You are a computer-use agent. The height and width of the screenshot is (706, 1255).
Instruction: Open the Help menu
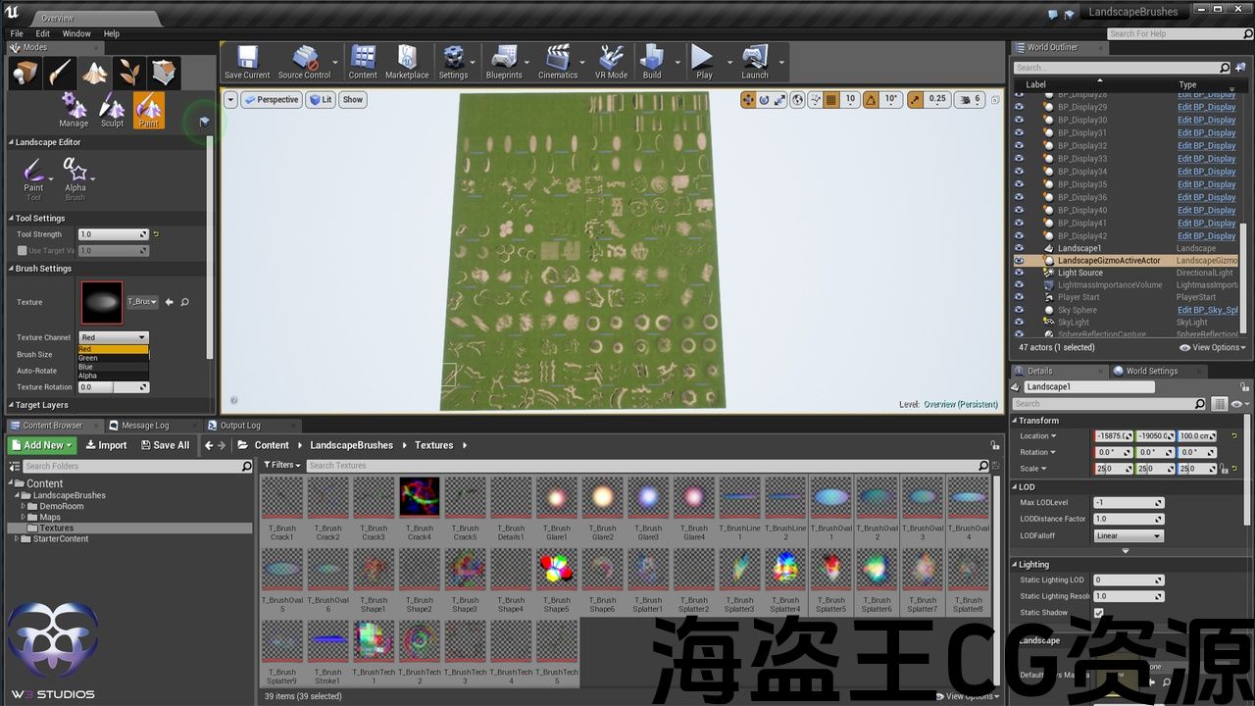pos(112,33)
